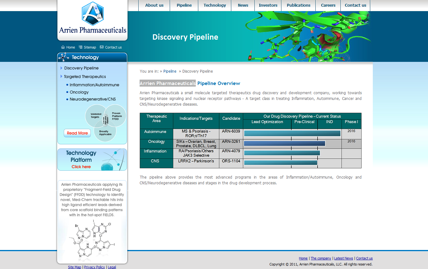Open the Publications menu item

[299, 5]
